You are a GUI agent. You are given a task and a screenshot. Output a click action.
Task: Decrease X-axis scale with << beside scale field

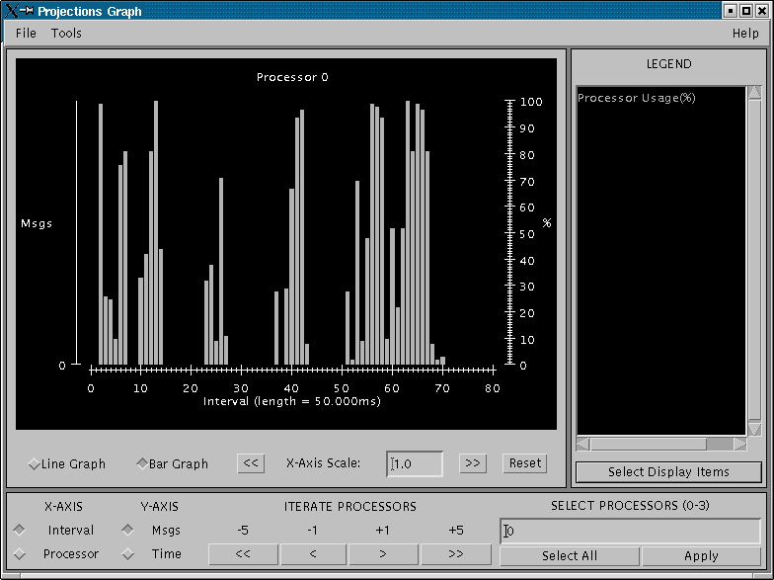point(251,463)
